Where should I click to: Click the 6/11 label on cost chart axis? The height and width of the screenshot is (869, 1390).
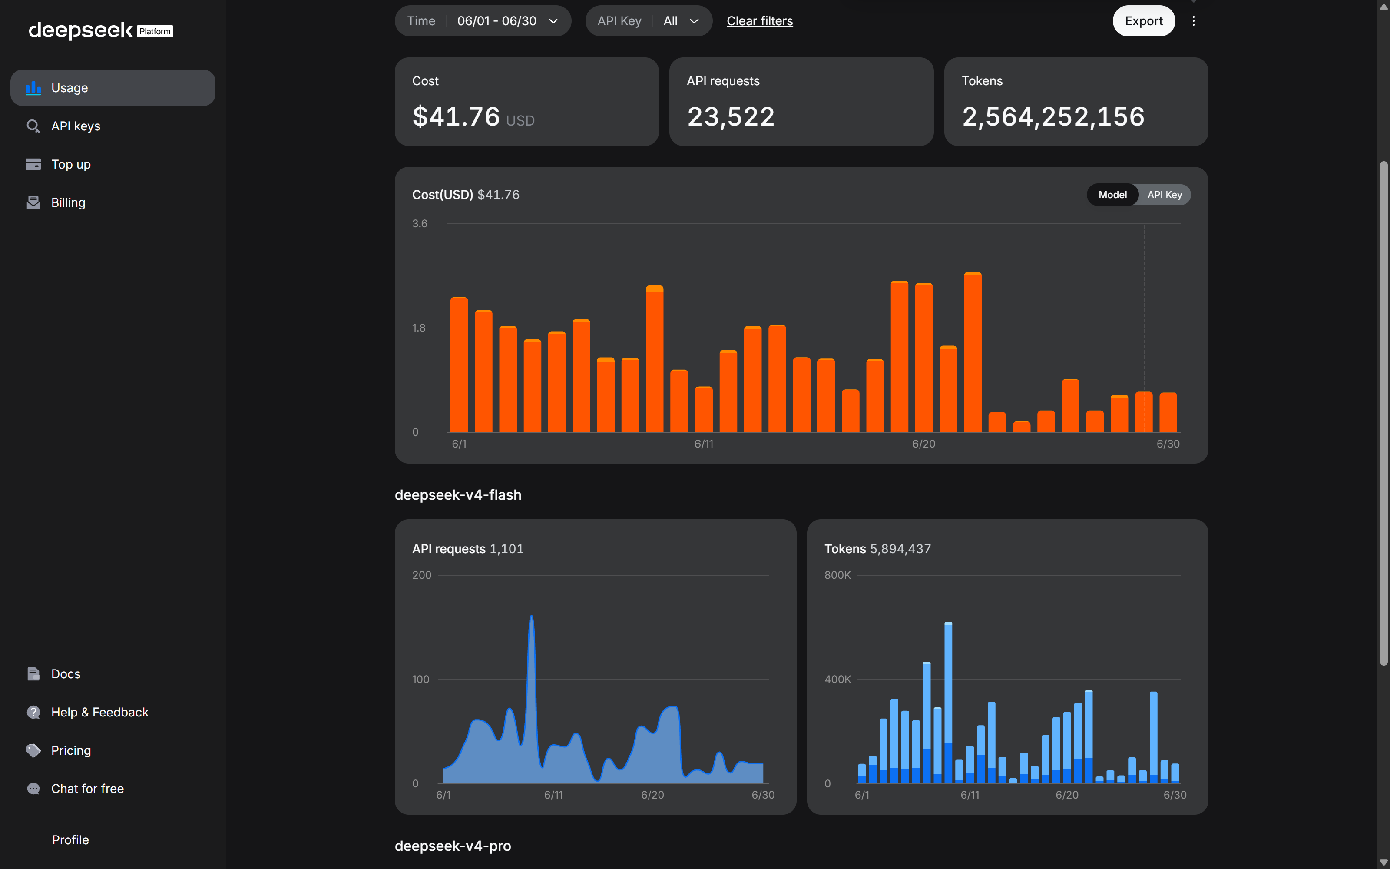click(x=704, y=444)
